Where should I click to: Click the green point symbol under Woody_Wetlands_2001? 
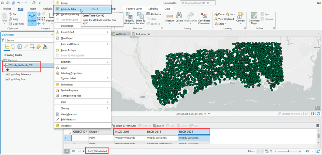point(7,70)
